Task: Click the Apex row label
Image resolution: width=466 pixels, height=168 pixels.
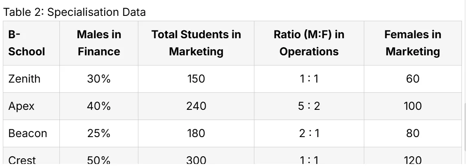Action: 21,106
